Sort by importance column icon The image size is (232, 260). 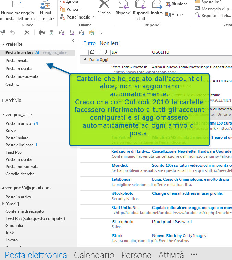coord(87,52)
